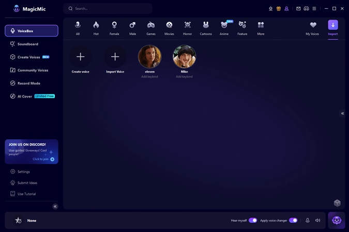Click the gift box icon

(279, 9)
